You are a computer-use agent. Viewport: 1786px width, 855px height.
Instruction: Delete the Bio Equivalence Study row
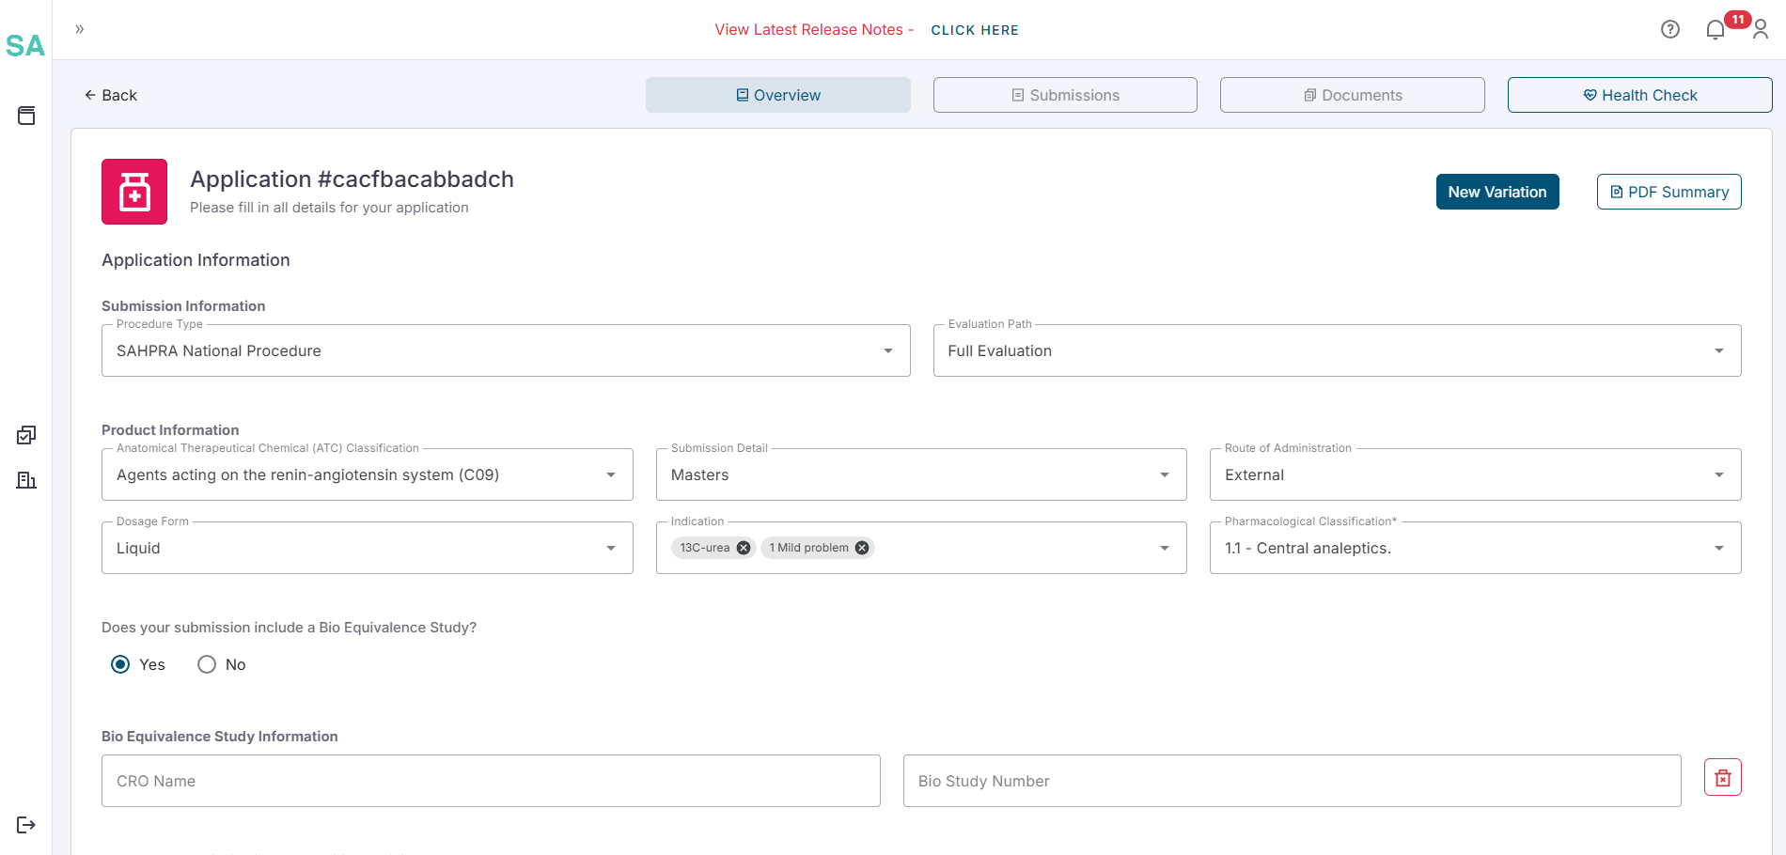(x=1722, y=778)
